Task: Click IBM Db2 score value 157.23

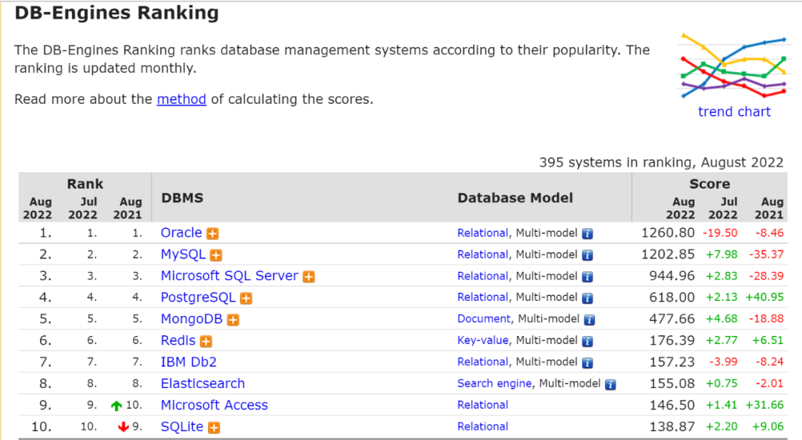Action: point(672,362)
